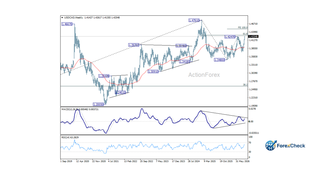Click the 25 Sep 2022 date label
The width and height of the screenshot is (319, 179).
click(x=147, y=161)
